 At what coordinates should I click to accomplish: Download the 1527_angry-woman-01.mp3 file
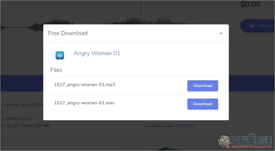(x=202, y=86)
